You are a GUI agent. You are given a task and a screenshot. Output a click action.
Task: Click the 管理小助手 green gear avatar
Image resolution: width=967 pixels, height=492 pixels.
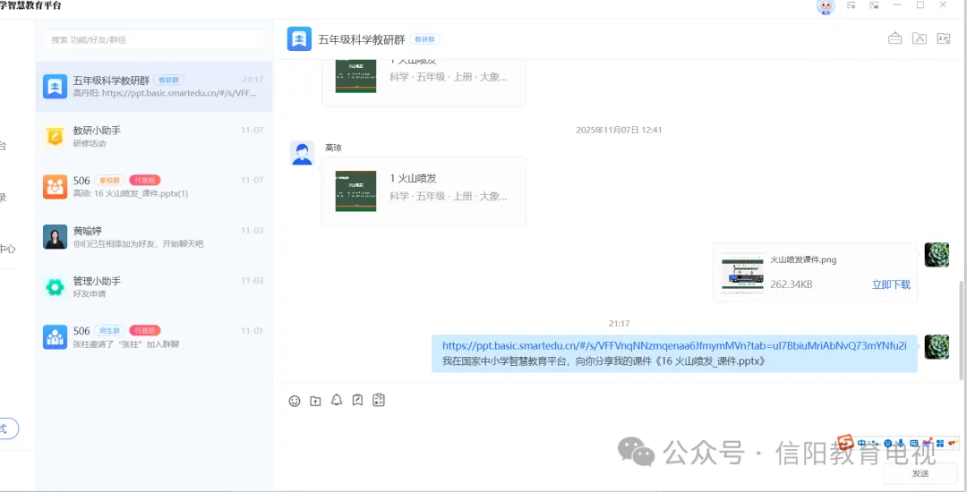55,287
